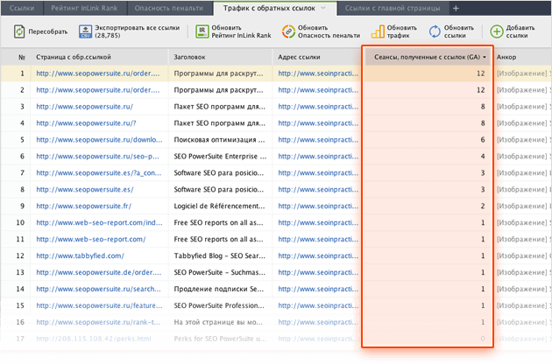
Task: Click Обновить Опасность пенальти label
Action: [329, 31]
